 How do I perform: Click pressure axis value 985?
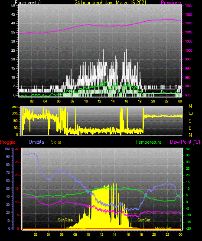[188, 77]
